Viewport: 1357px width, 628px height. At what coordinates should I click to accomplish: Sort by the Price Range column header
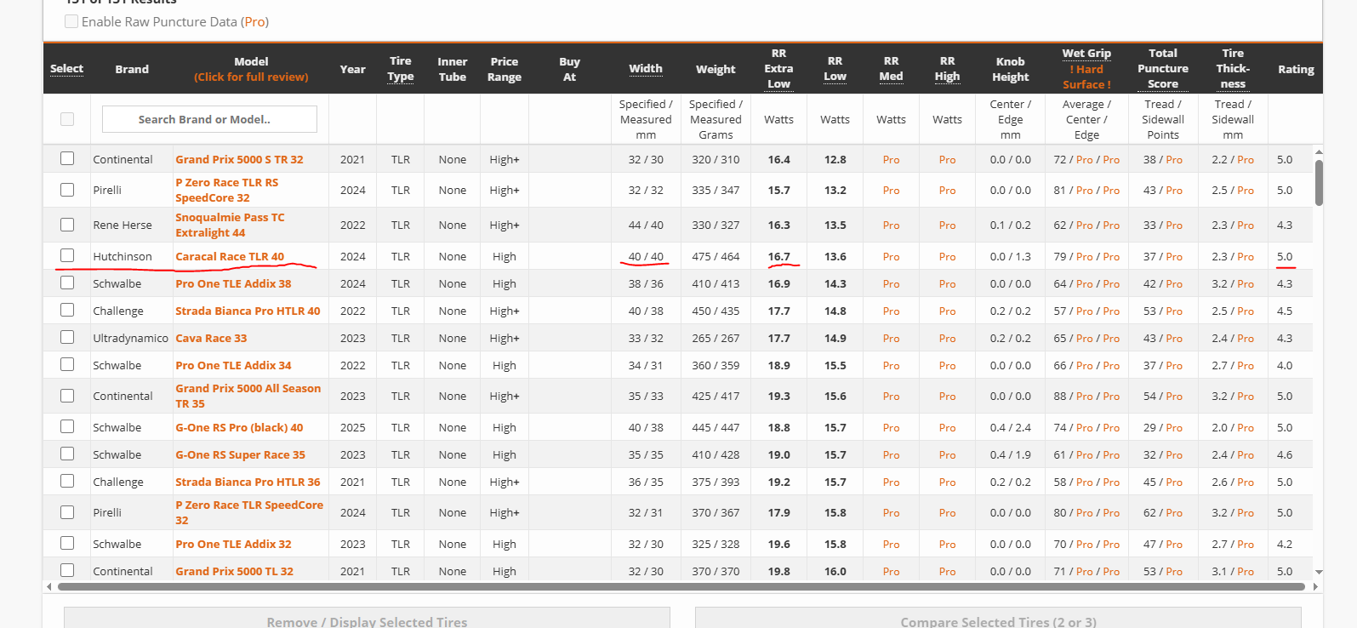pos(505,69)
